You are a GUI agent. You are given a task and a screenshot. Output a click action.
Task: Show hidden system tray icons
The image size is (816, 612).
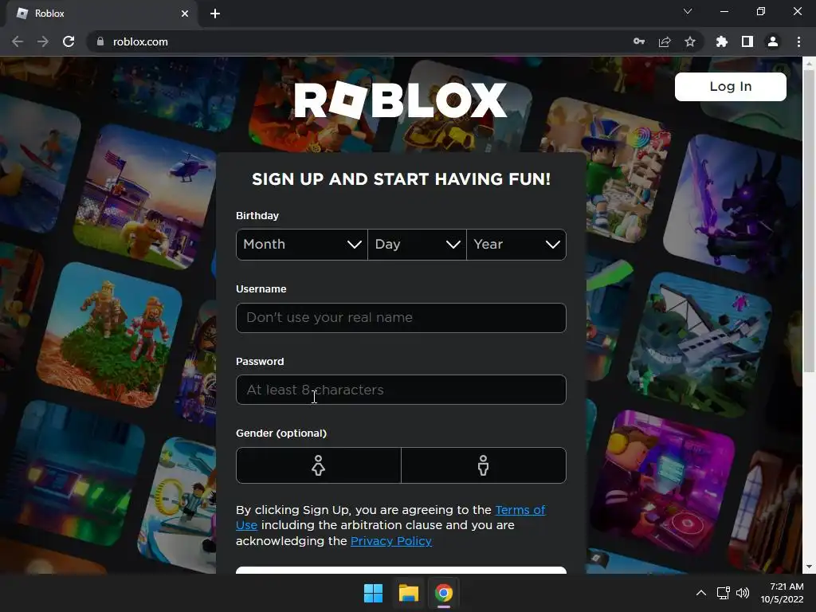pos(701,593)
